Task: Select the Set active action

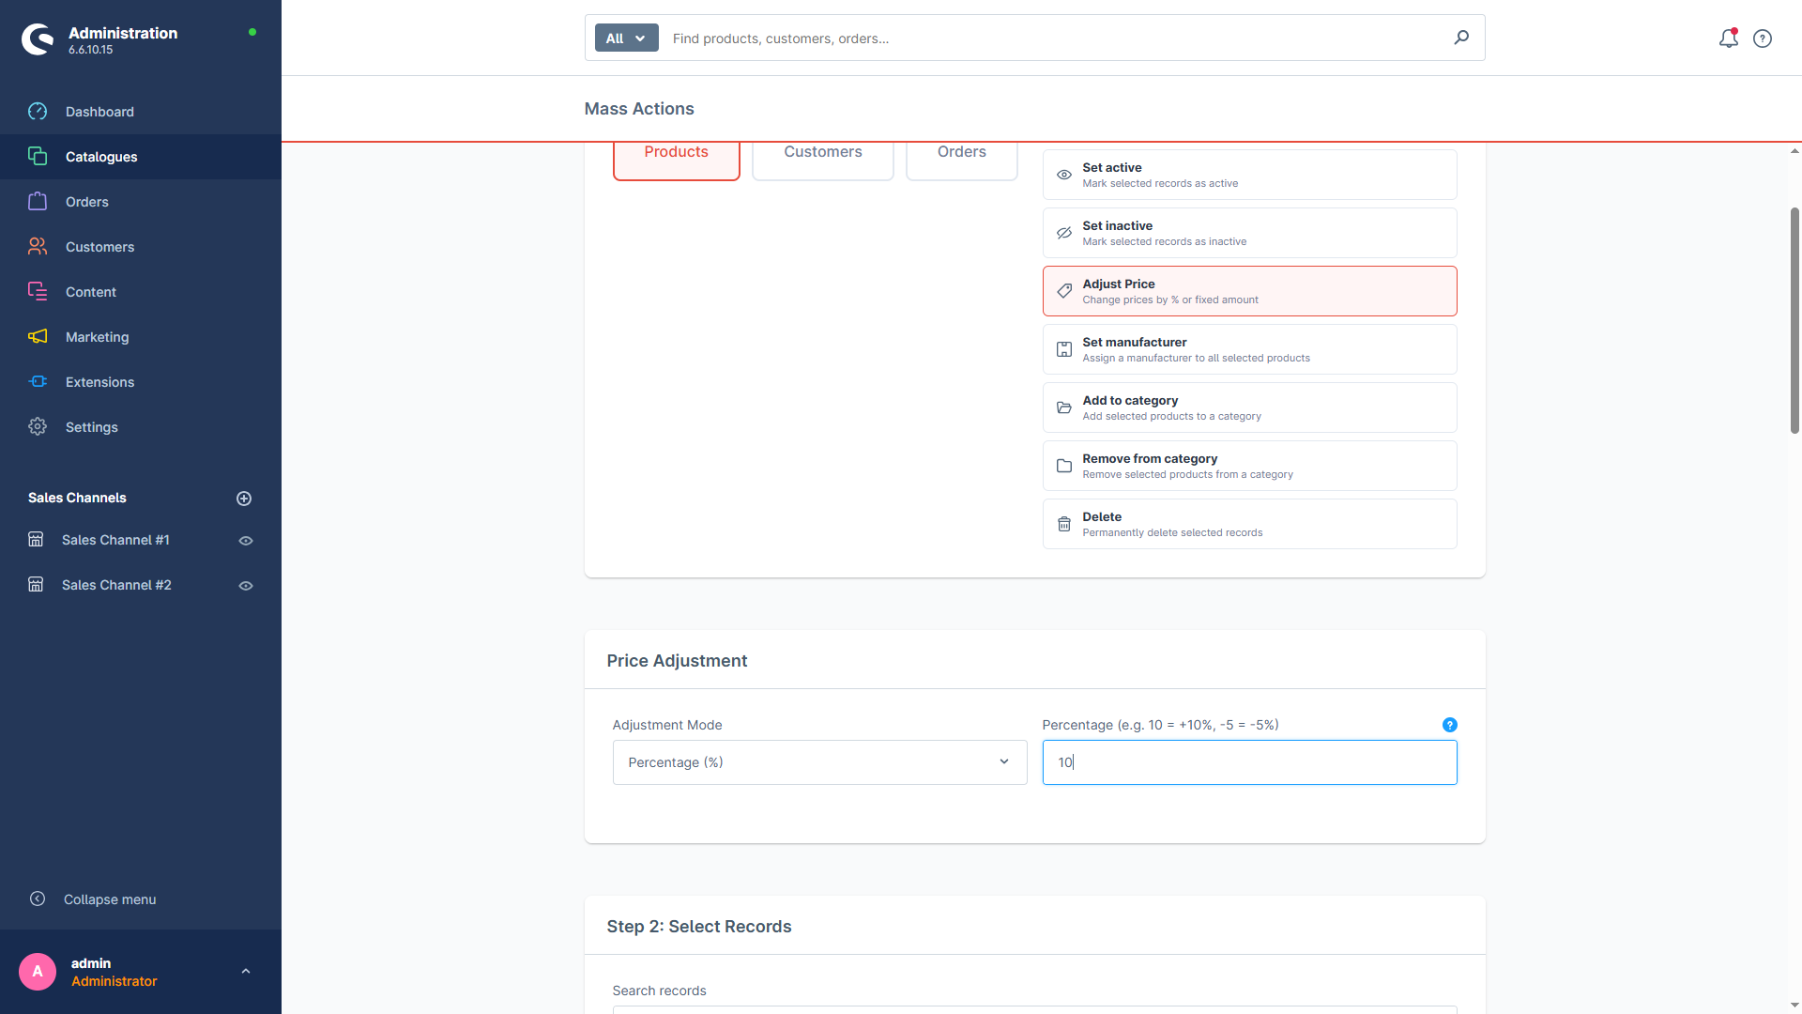Action: 1249,175
